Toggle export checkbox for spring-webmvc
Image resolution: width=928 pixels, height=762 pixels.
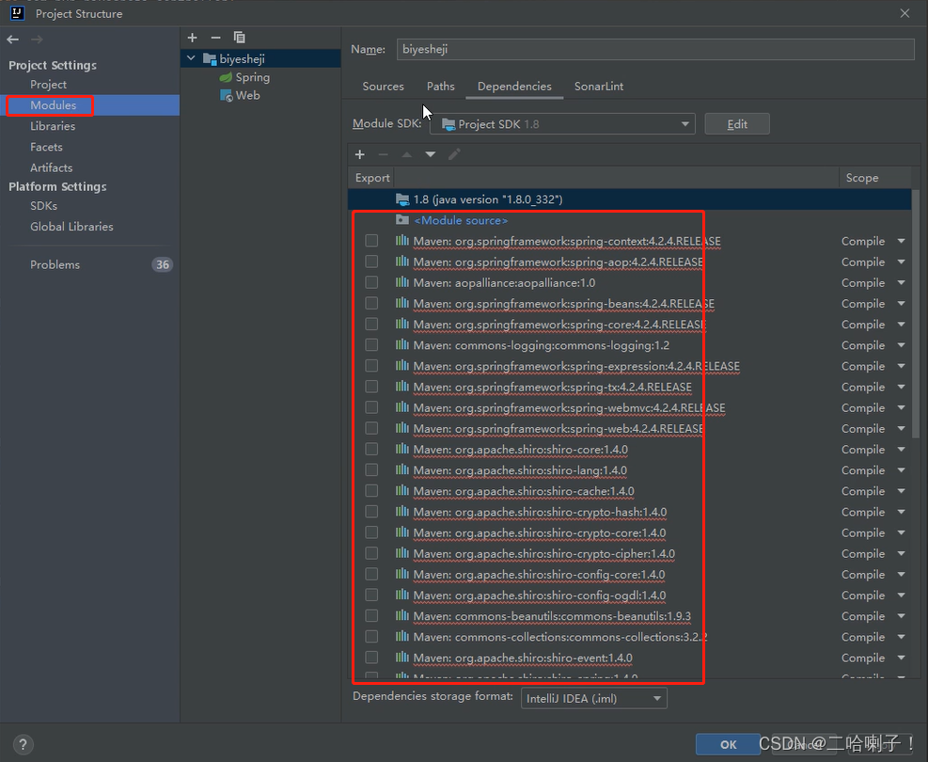click(x=371, y=407)
